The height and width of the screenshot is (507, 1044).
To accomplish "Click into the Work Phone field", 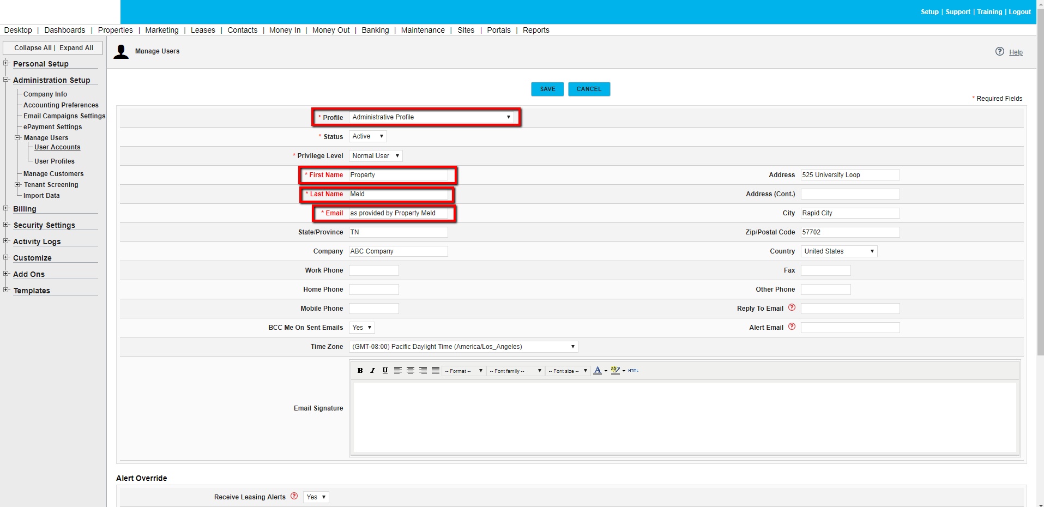I will point(374,270).
